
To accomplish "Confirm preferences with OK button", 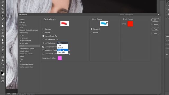I will pyautogui.click(x=155, y=20).
